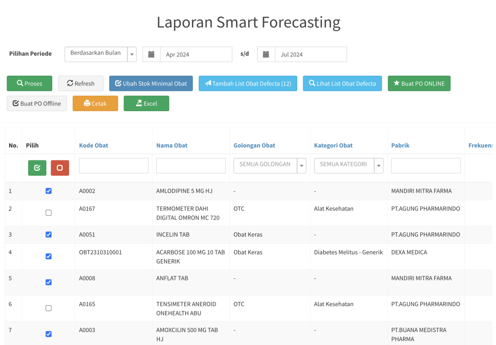The height and width of the screenshot is (345, 496).
Task: Export report using the Excel button
Action: tap(146, 103)
